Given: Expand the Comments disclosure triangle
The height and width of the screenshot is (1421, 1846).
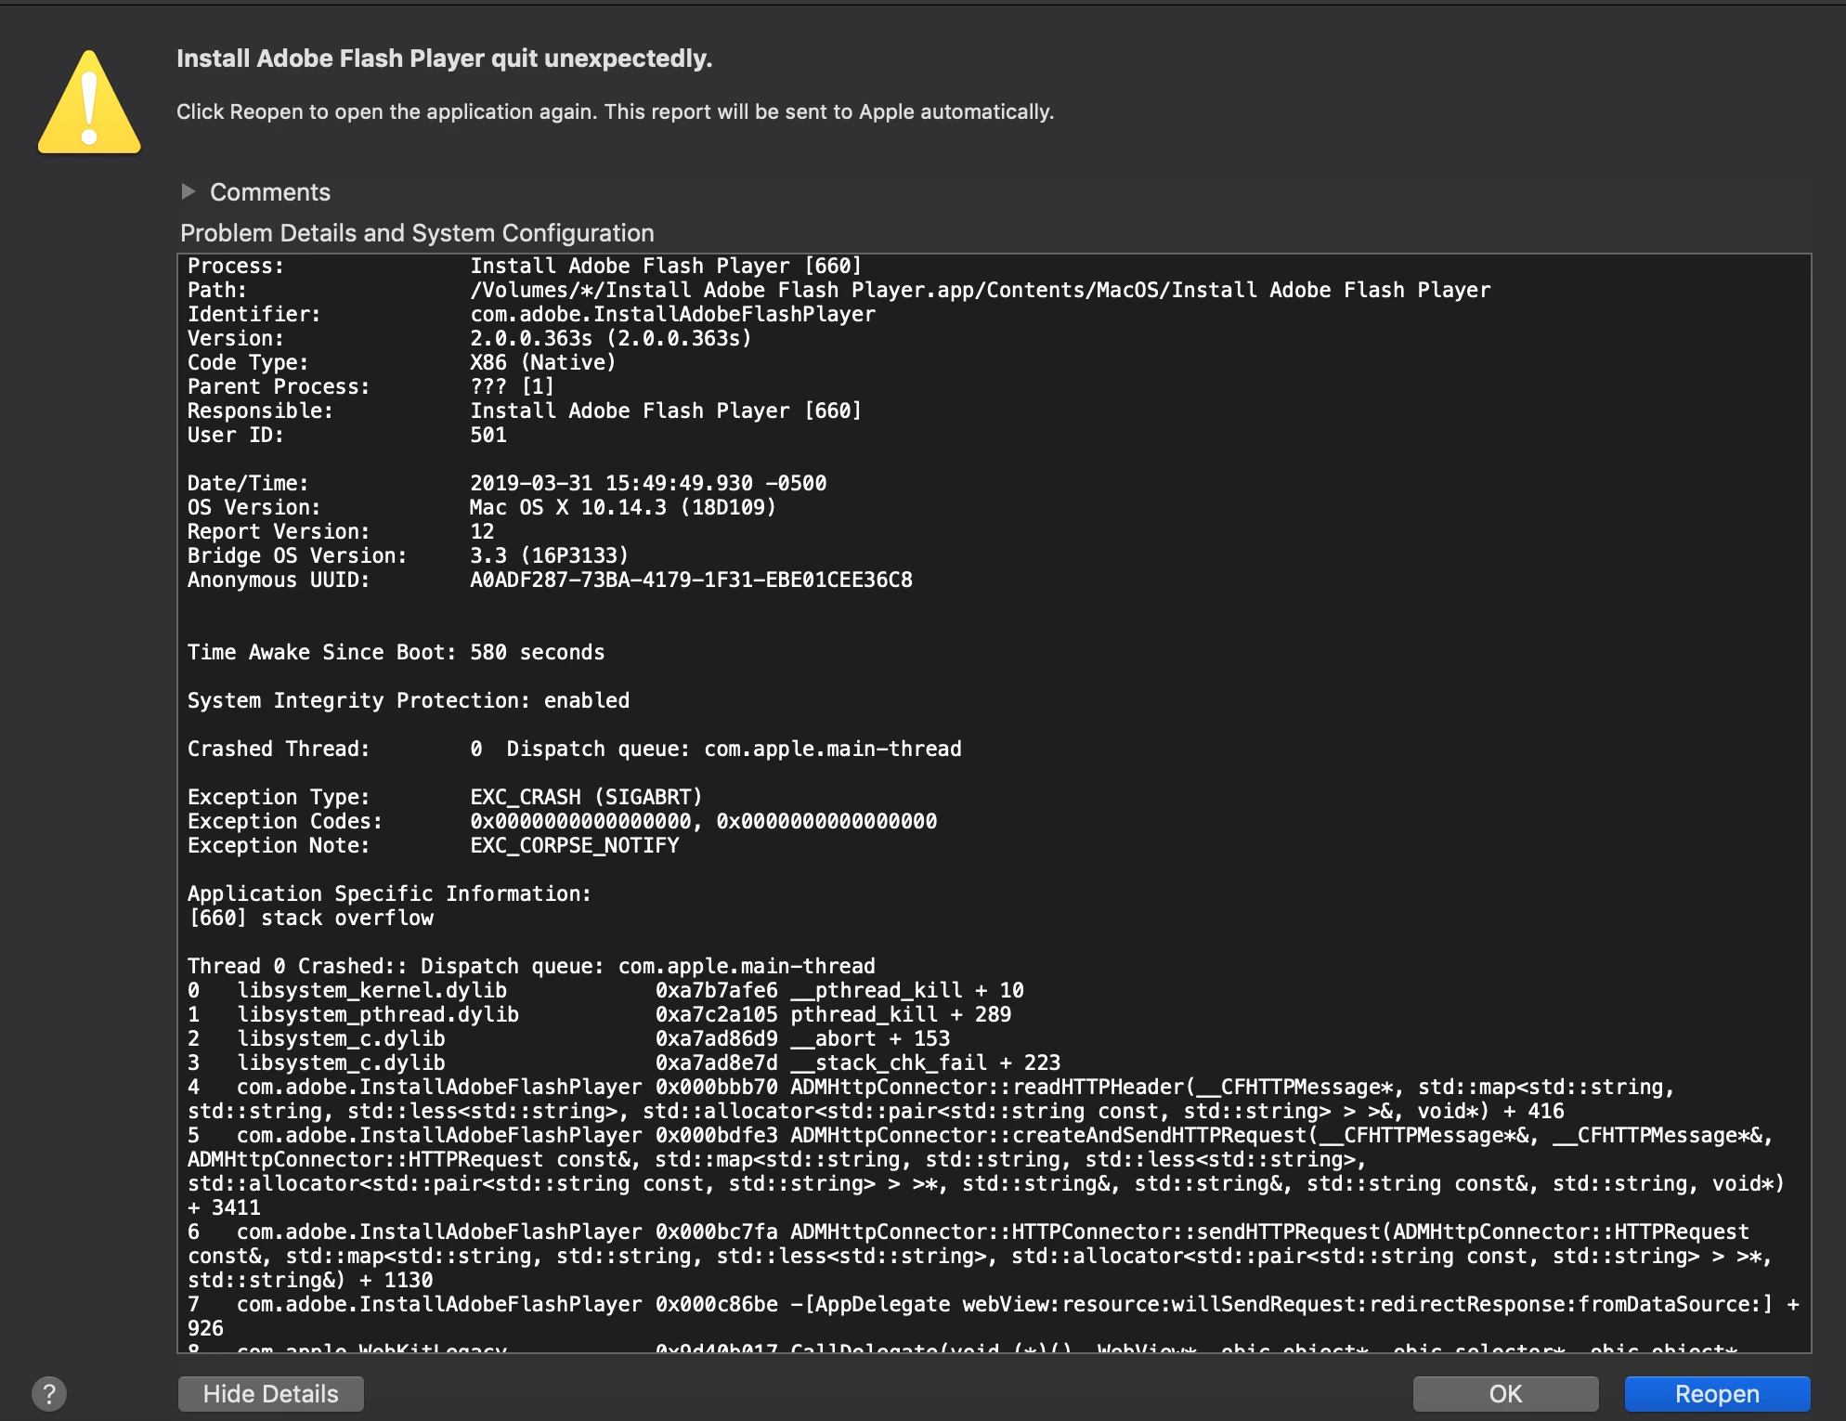Looking at the screenshot, I should [188, 191].
